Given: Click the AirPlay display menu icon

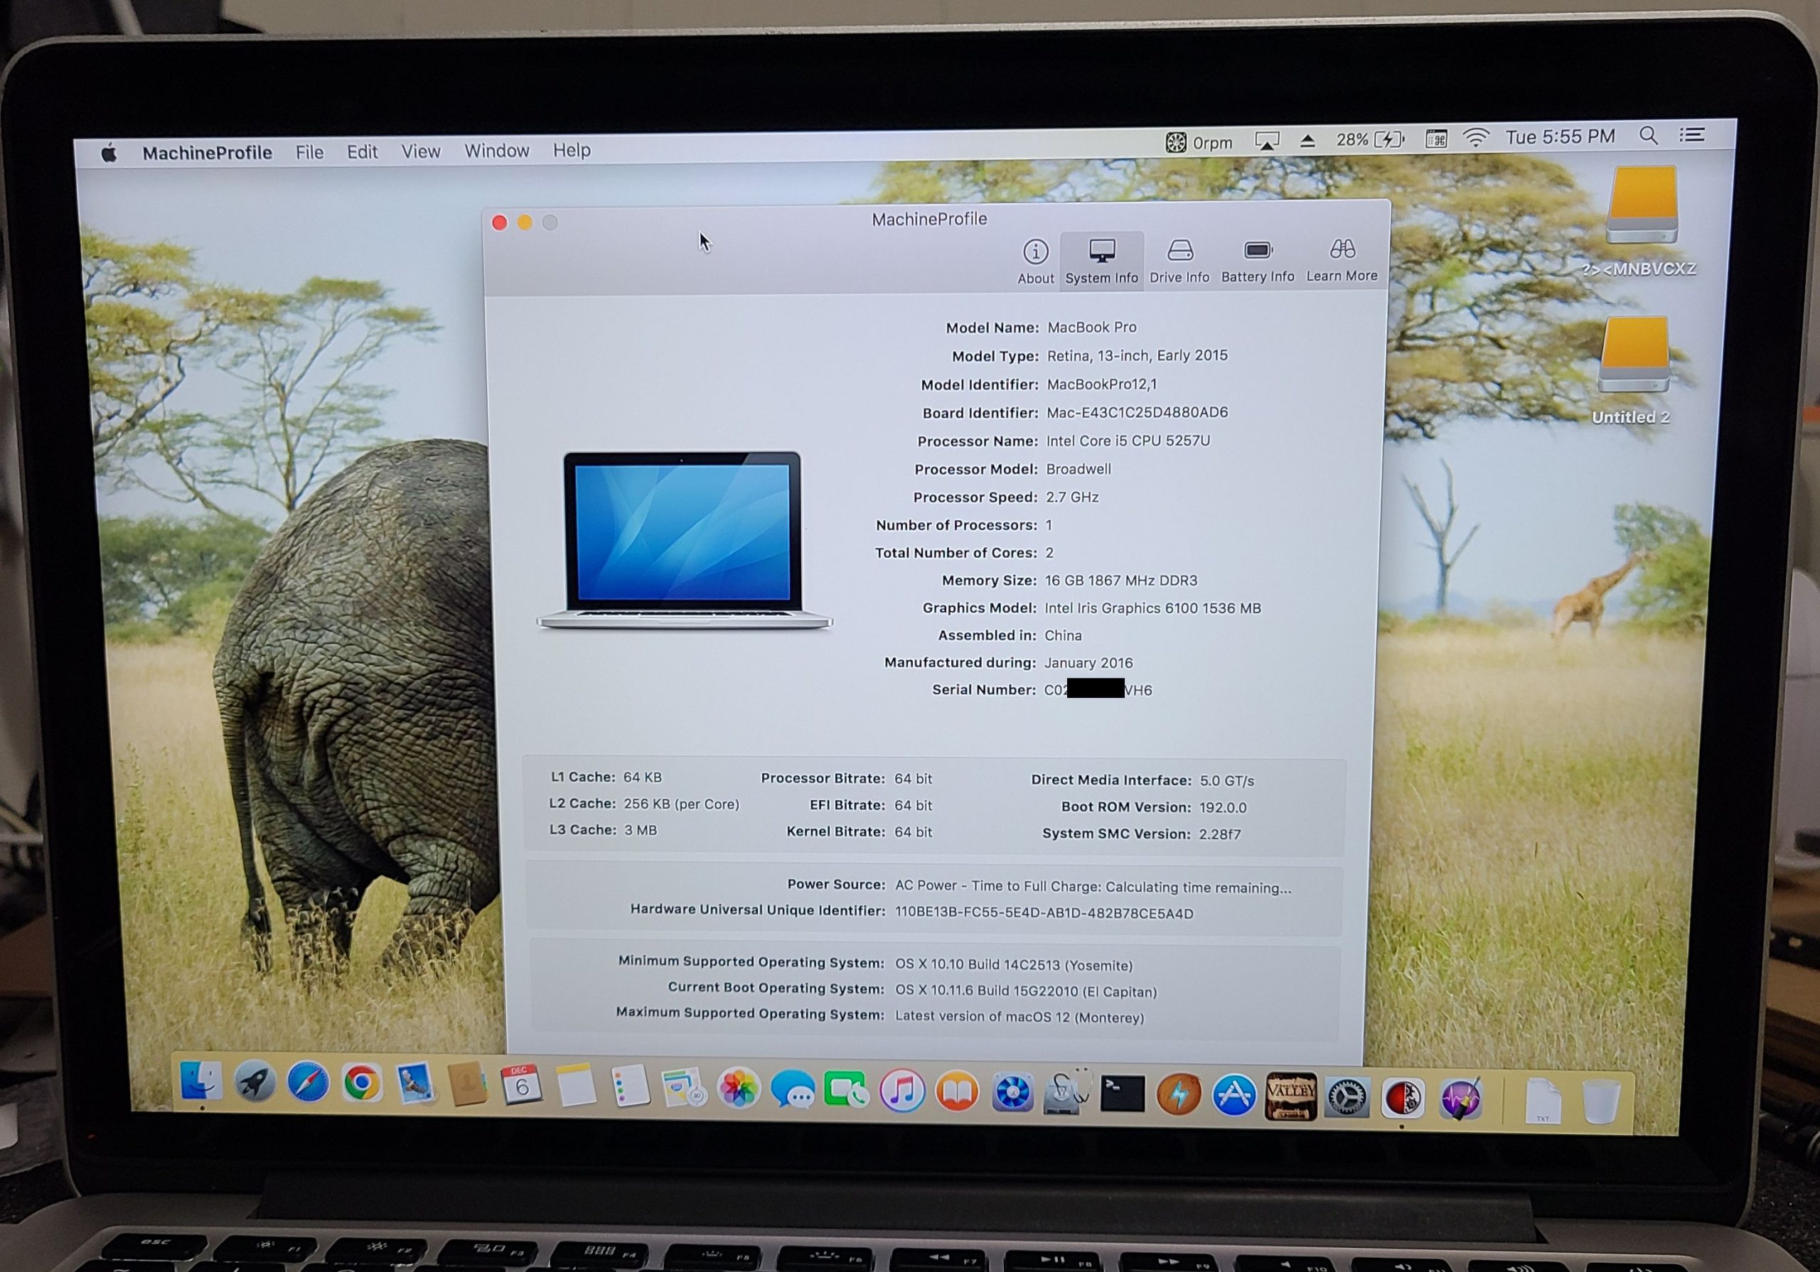Looking at the screenshot, I should pyautogui.click(x=1267, y=141).
